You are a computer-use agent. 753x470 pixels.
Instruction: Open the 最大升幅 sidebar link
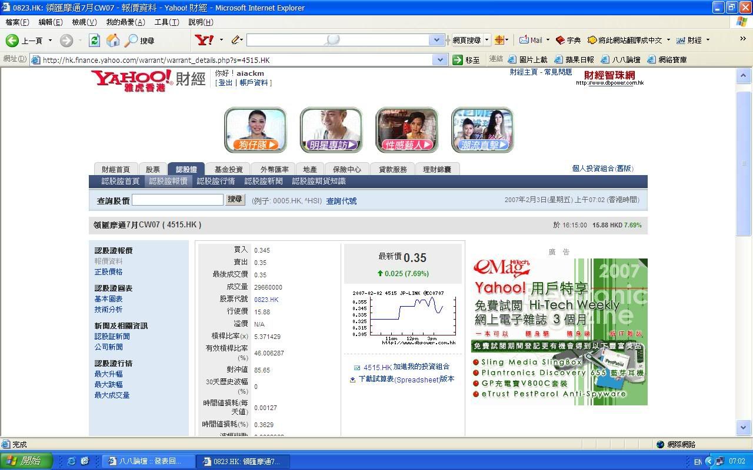point(109,374)
